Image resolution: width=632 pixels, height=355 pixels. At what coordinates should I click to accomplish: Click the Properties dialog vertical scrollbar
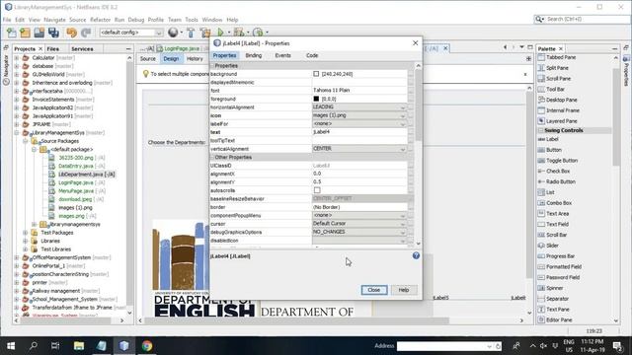point(418,105)
